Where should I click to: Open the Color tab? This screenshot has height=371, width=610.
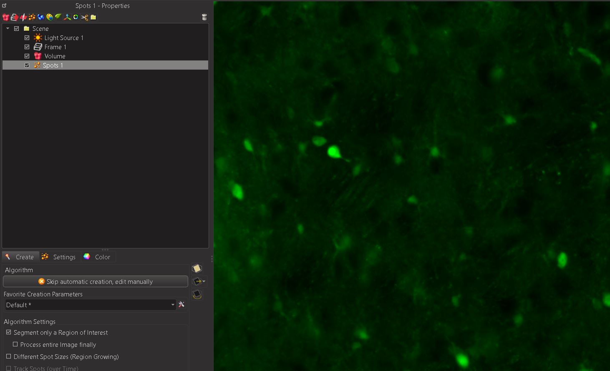coord(98,257)
